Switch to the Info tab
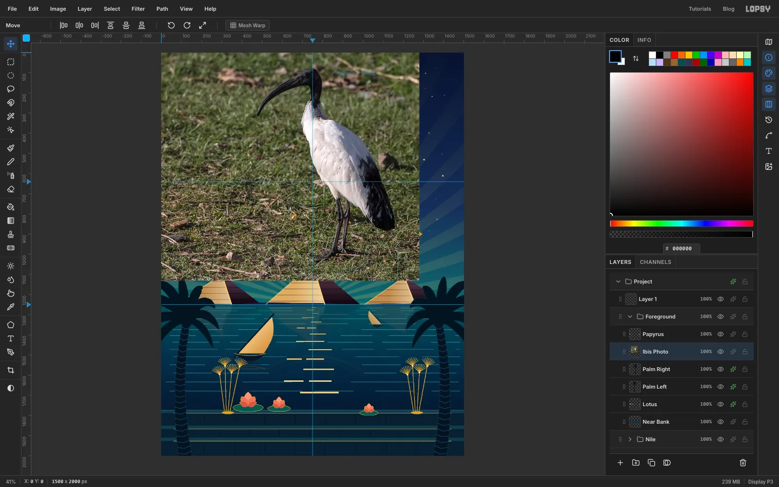The image size is (779, 487). (644, 40)
